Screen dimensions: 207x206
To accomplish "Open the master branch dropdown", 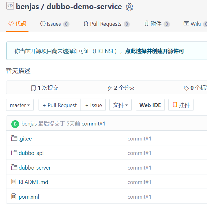I will click(x=20, y=105).
